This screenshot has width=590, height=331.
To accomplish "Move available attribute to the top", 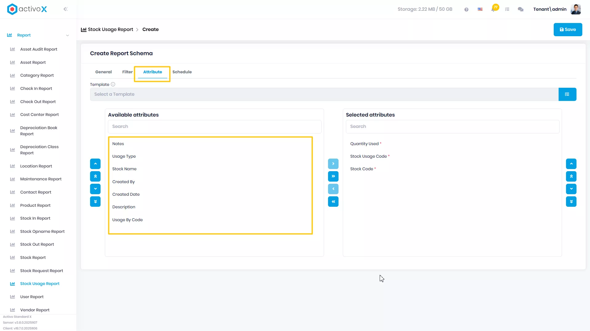I will point(95,176).
